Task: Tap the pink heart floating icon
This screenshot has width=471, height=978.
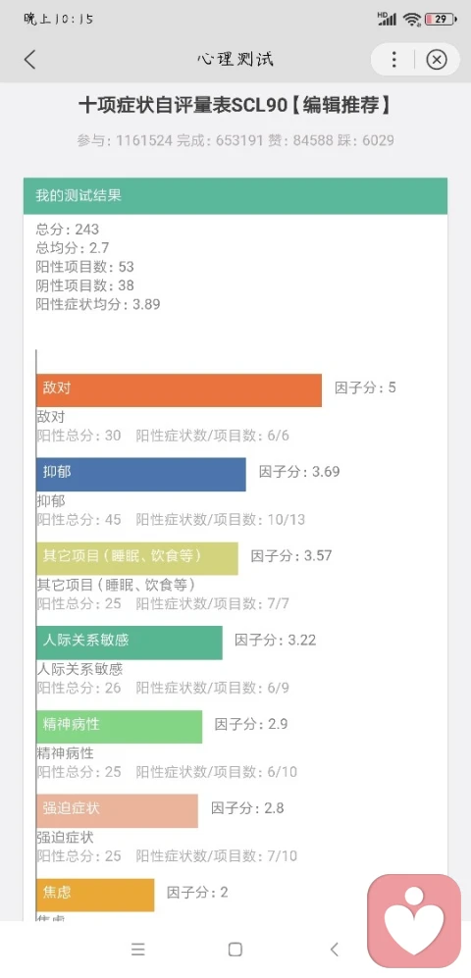Action: (x=414, y=920)
